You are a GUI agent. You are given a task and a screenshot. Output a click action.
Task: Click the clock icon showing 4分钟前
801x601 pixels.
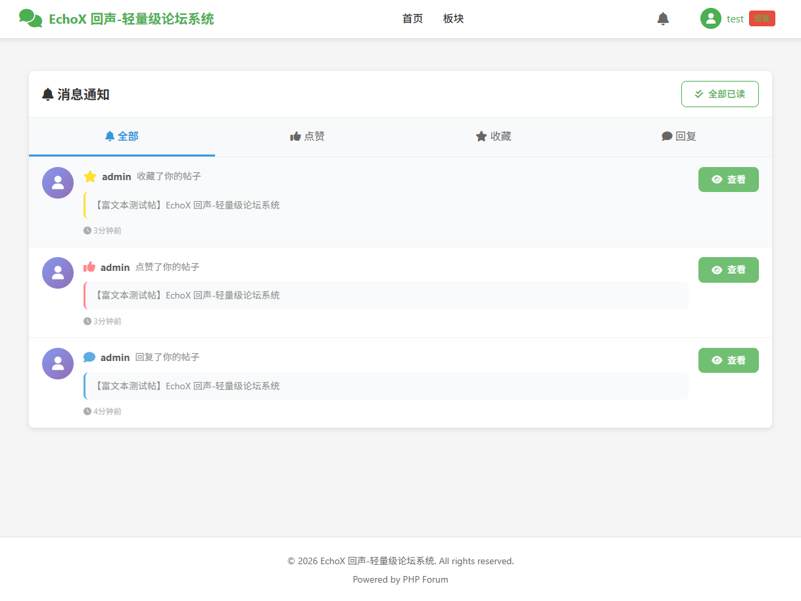pos(87,411)
